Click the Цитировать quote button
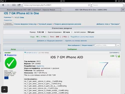This screenshot has width=125, height=94. 114,53
